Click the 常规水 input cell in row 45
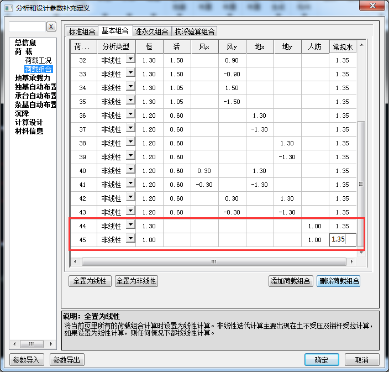 coord(343,240)
